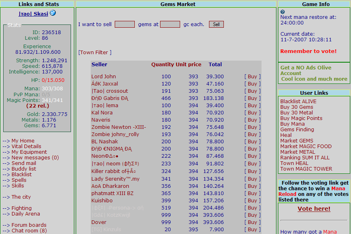The image size is (351, 234).
Task: Open Buy 30 Gems user link
Action: tap(297, 107)
